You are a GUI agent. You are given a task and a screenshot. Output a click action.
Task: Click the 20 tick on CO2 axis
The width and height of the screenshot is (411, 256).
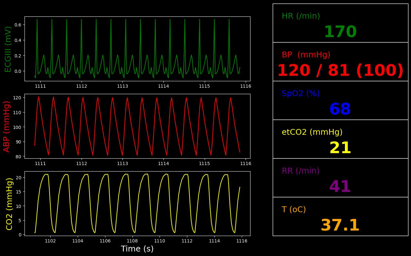pos(18,178)
